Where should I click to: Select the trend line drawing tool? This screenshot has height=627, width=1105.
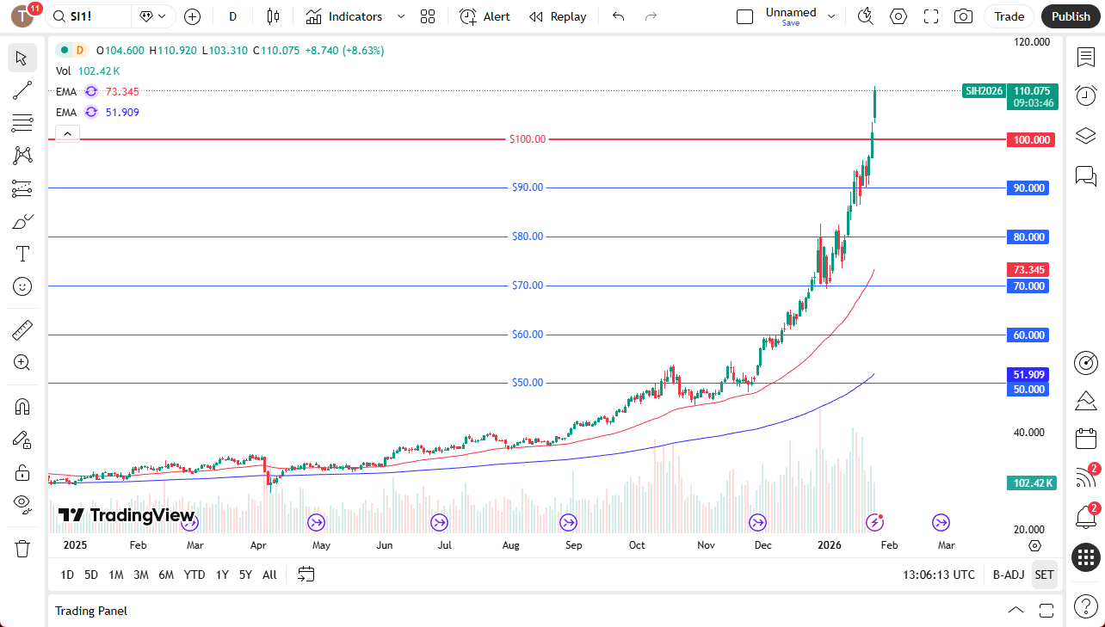tap(22, 90)
